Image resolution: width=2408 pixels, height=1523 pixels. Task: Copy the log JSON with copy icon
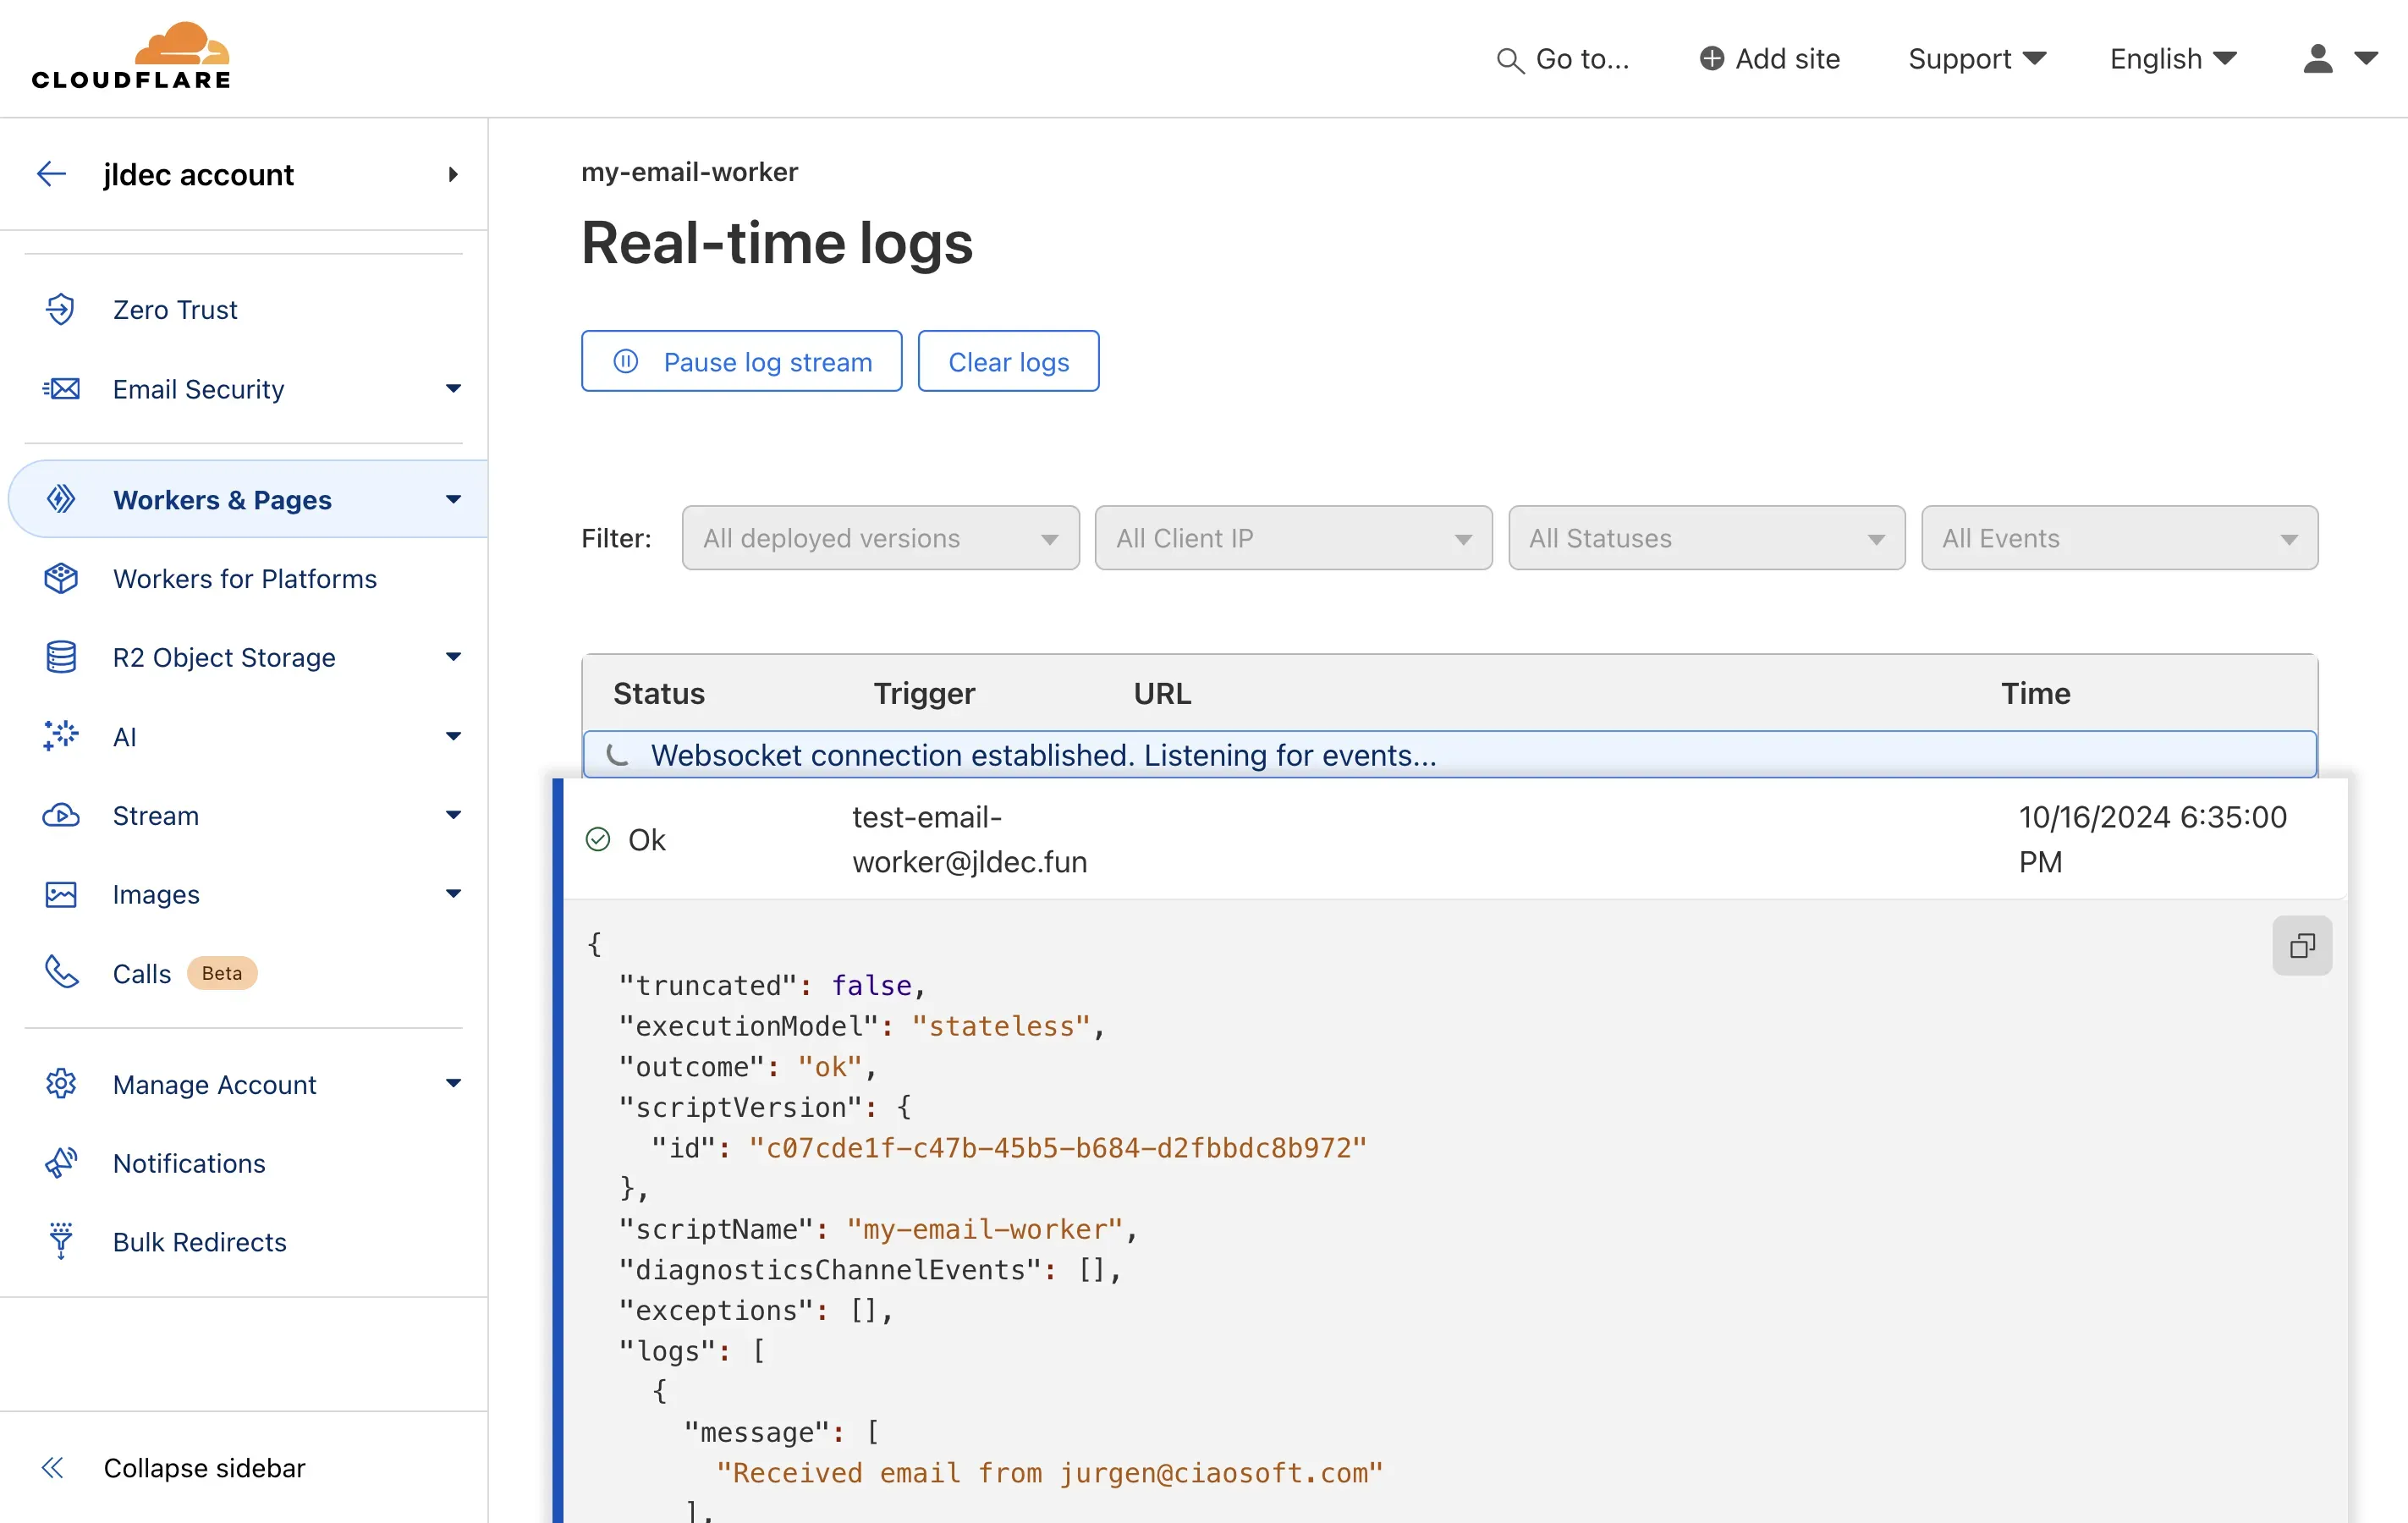[x=2302, y=945]
